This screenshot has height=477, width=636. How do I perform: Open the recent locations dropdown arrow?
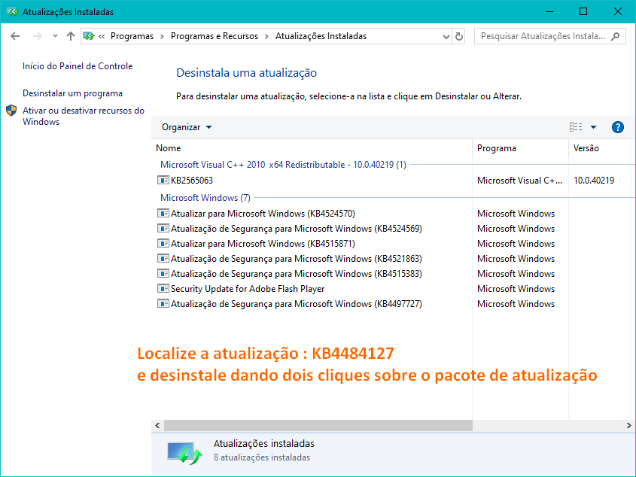click(x=55, y=36)
